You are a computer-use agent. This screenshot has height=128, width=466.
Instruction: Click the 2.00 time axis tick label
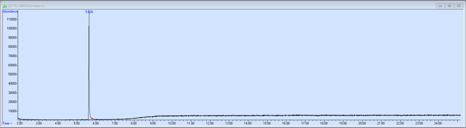coord(20,123)
